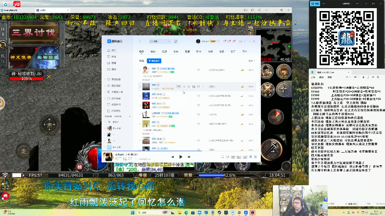The image size is (385, 216).
Task: Click the blue play-all button above song list
Action: point(154,61)
